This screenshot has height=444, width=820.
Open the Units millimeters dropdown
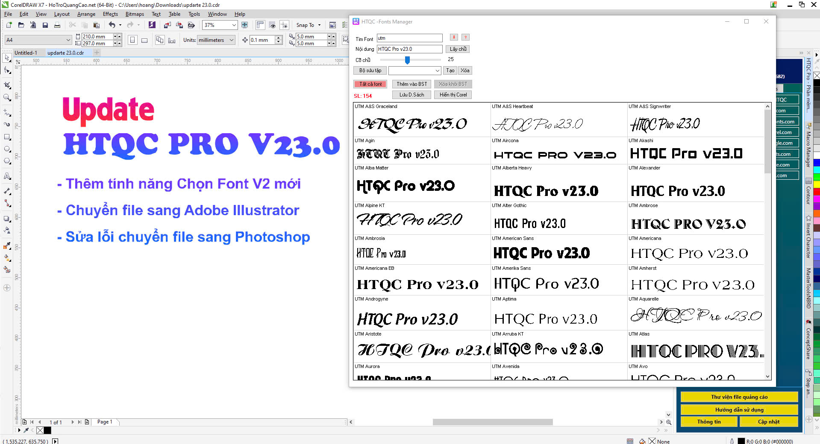coord(232,40)
